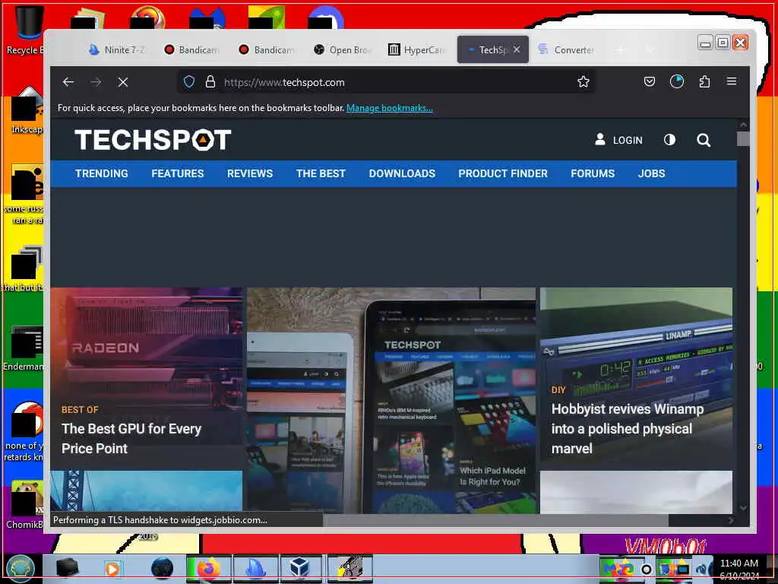Switch to the HyperCam tab
This screenshot has height=584, width=778.
click(x=417, y=49)
